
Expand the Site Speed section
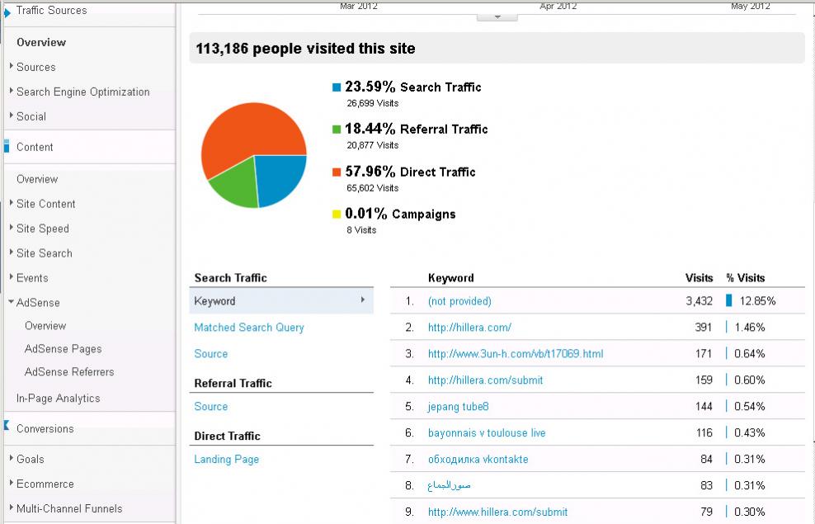pyautogui.click(x=12, y=229)
